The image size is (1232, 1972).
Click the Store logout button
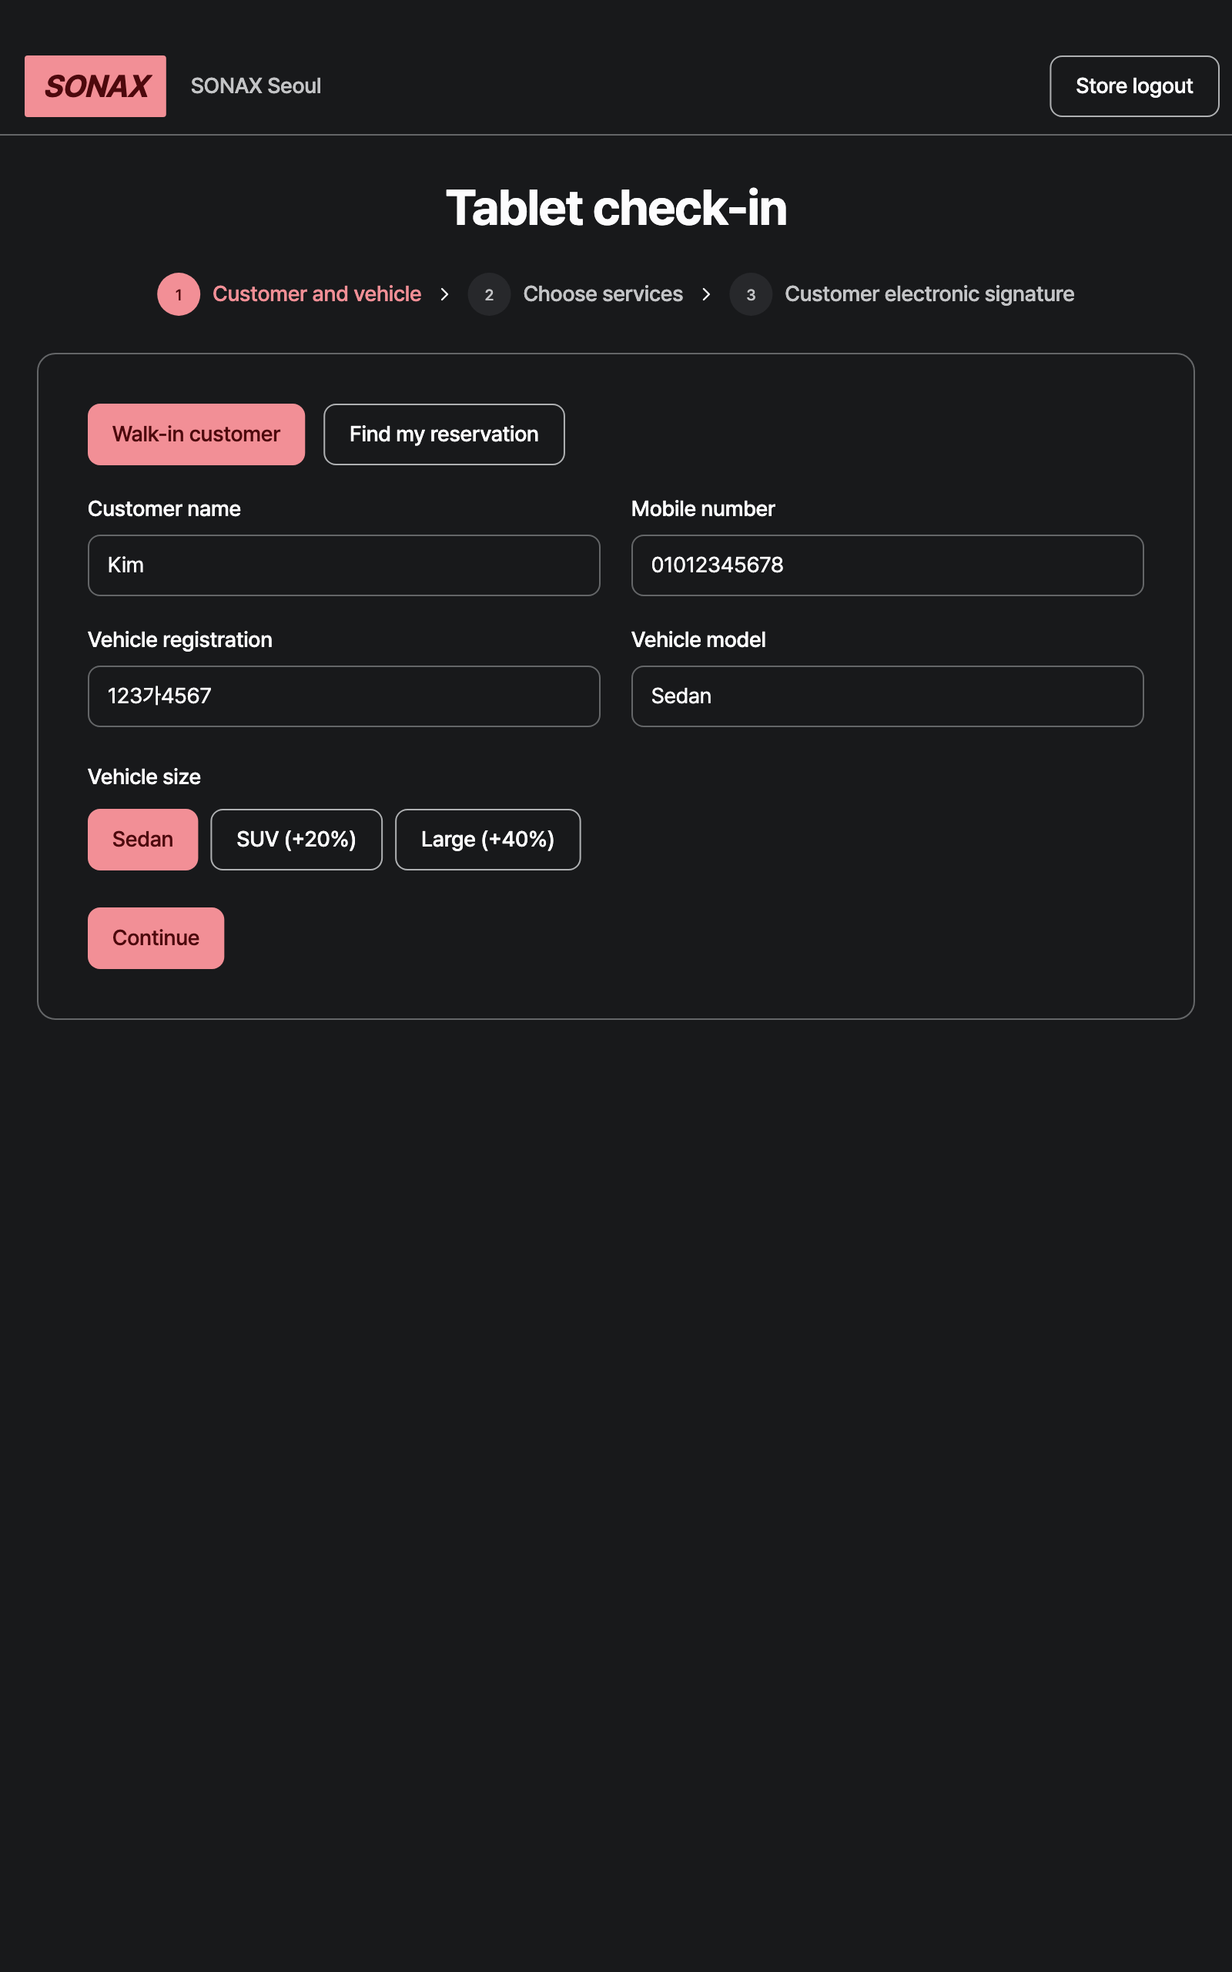pos(1134,86)
